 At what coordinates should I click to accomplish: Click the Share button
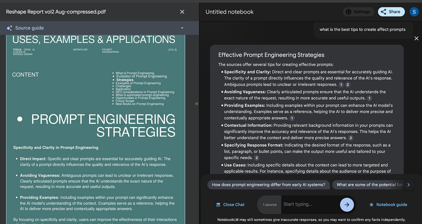(x=391, y=12)
